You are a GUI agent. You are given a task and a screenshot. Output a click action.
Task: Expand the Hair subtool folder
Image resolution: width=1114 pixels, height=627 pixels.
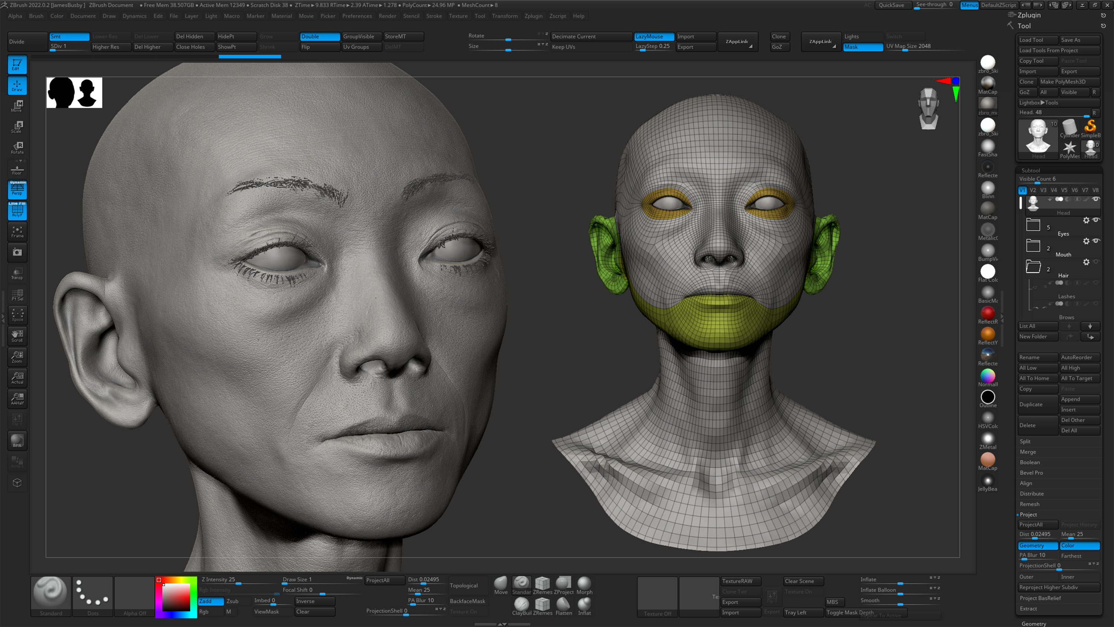[1033, 267]
